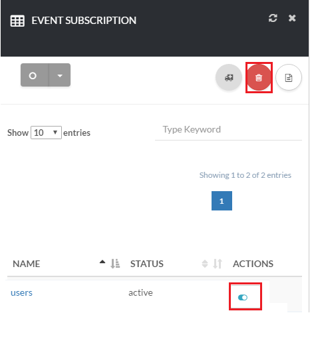Click the NAME column sort icon
The width and height of the screenshot is (310, 349).
[115, 264]
